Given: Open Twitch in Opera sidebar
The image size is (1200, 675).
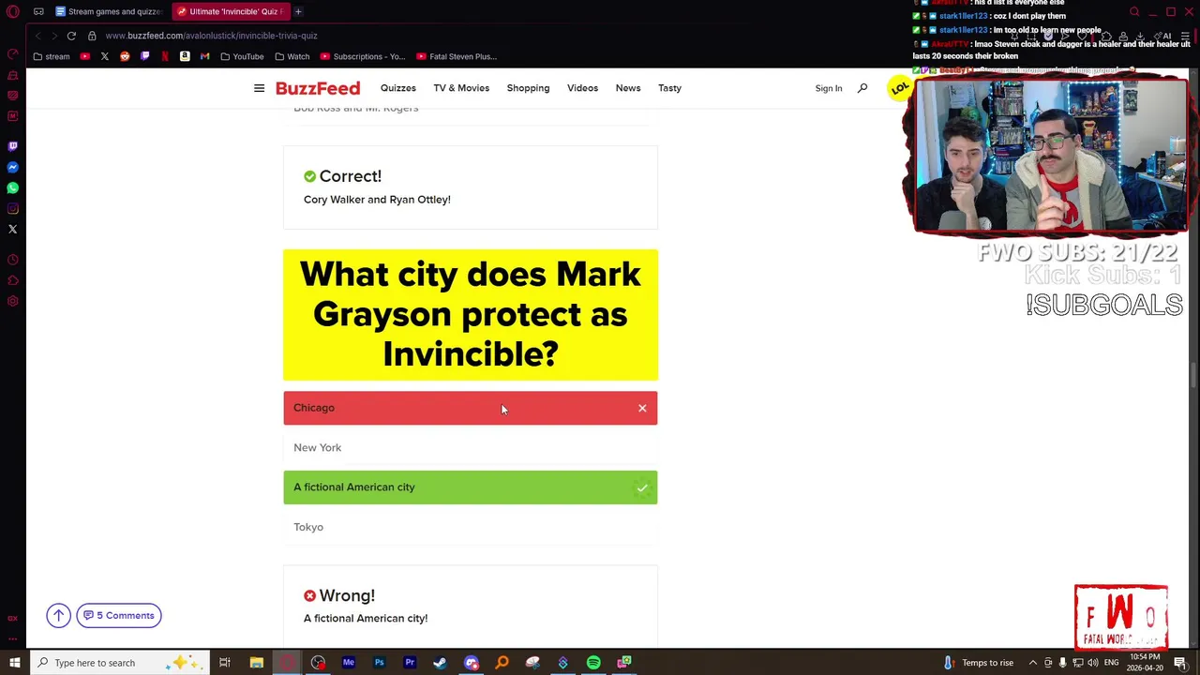Looking at the screenshot, I should (x=12, y=146).
